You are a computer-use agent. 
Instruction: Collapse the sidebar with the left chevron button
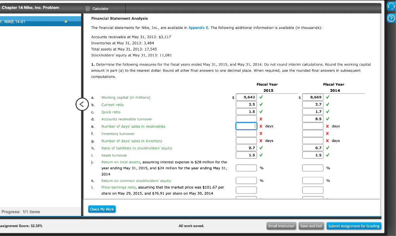(x=82, y=104)
